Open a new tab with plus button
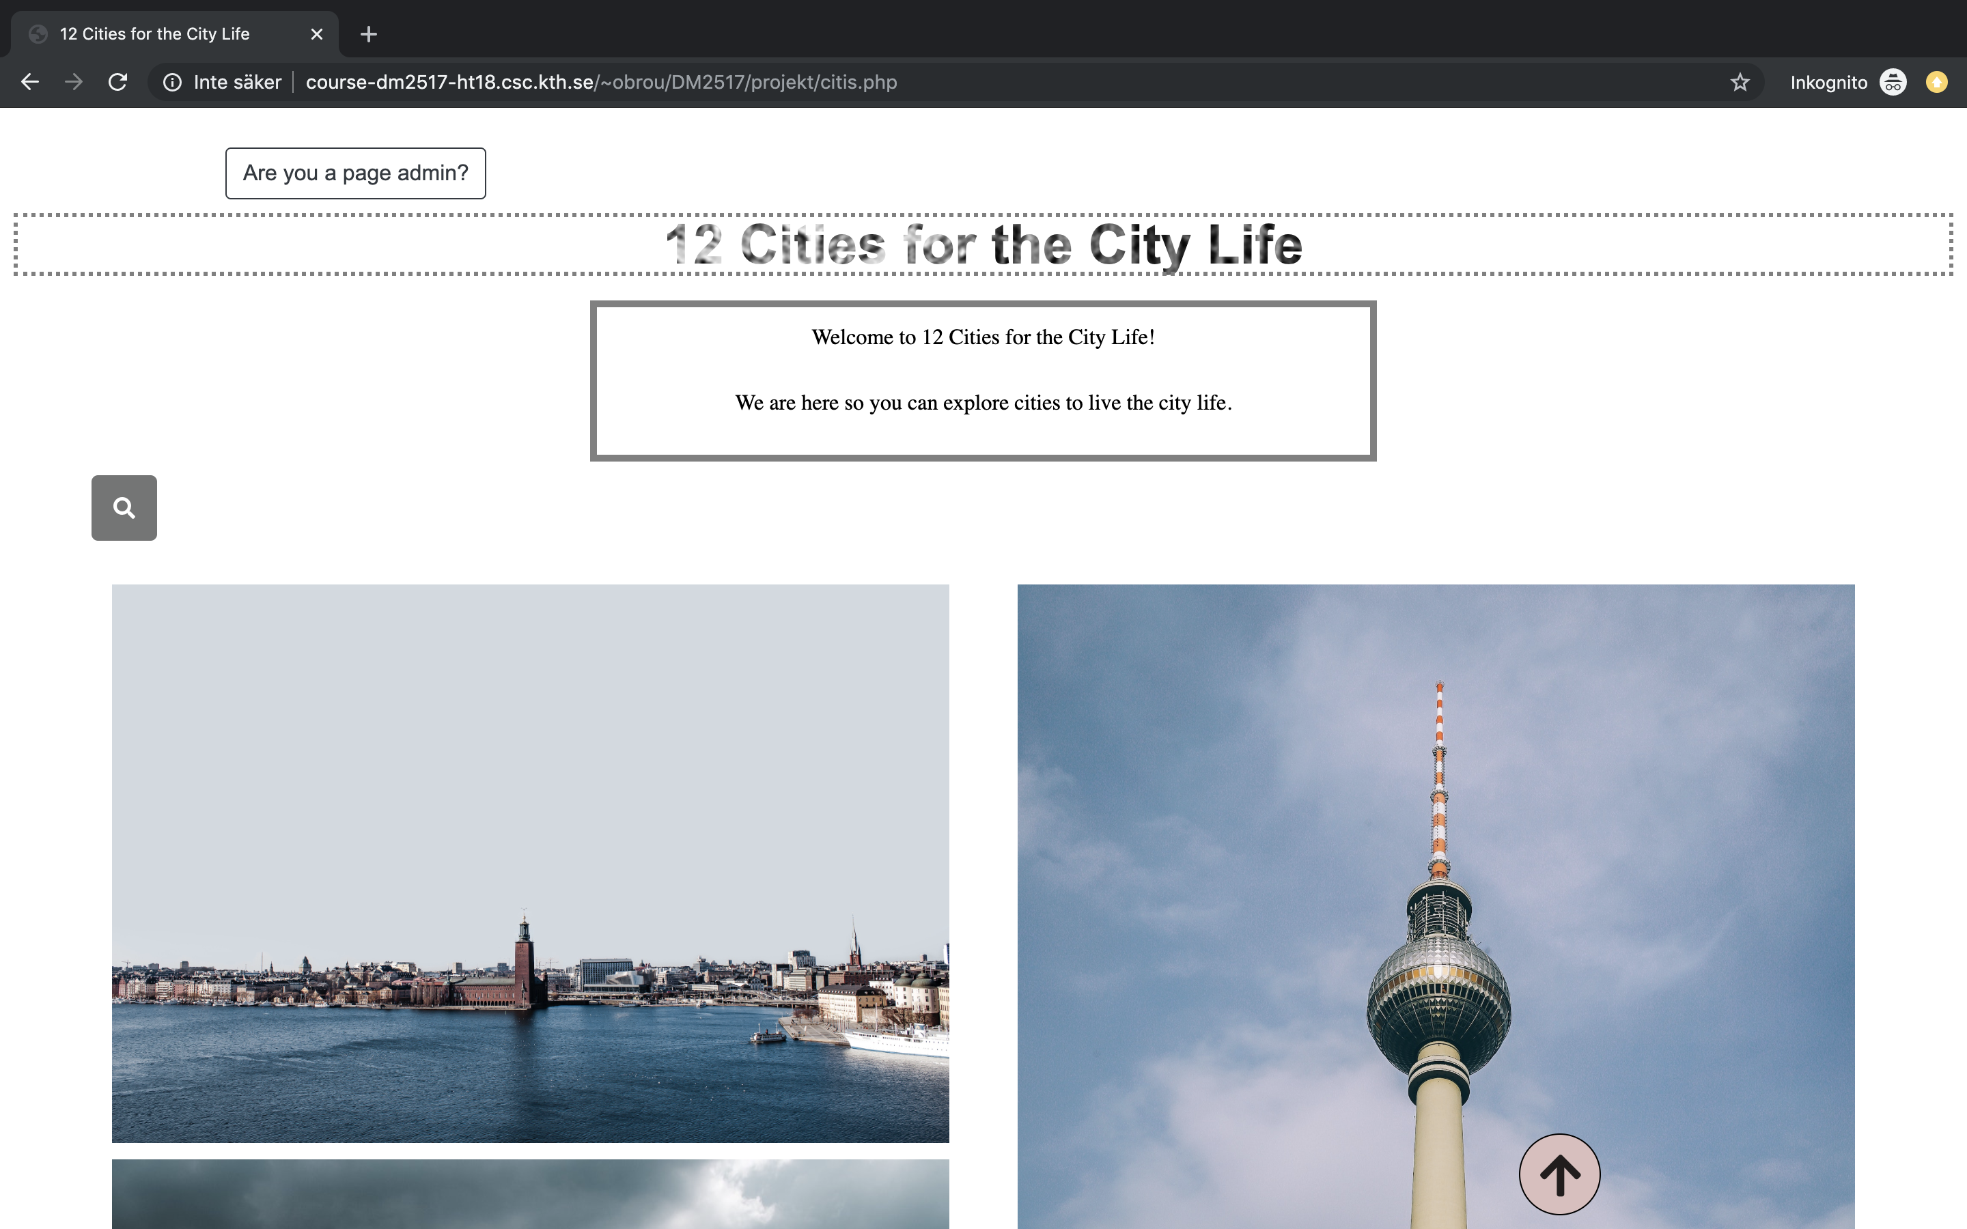Screen dimensions: 1967x1229 (x=368, y=34)
